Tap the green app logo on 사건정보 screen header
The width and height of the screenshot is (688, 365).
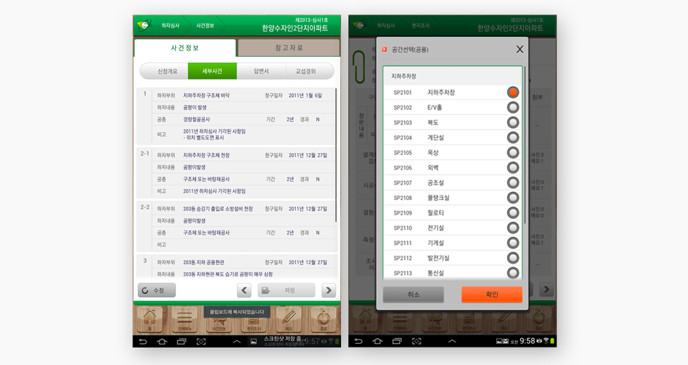point(144,26)
